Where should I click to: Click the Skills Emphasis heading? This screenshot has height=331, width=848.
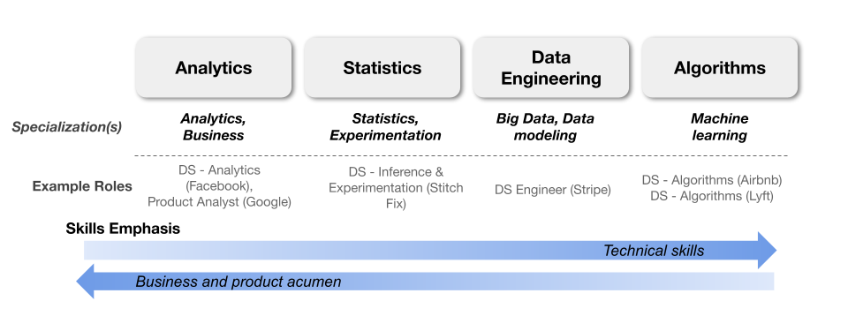[123, 229]
